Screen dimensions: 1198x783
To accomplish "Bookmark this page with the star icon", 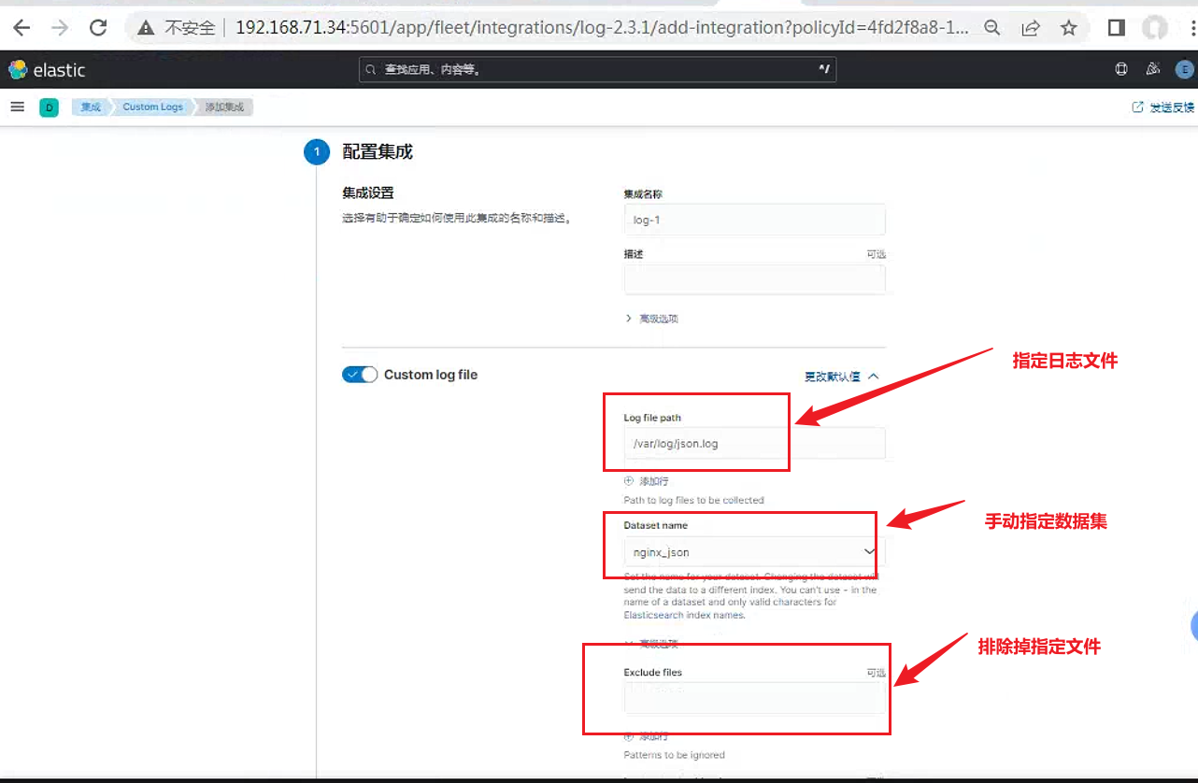I will click(x=1069, y=28).
